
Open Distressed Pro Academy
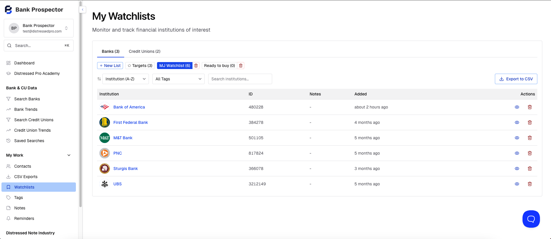click(x=39, y=73)
